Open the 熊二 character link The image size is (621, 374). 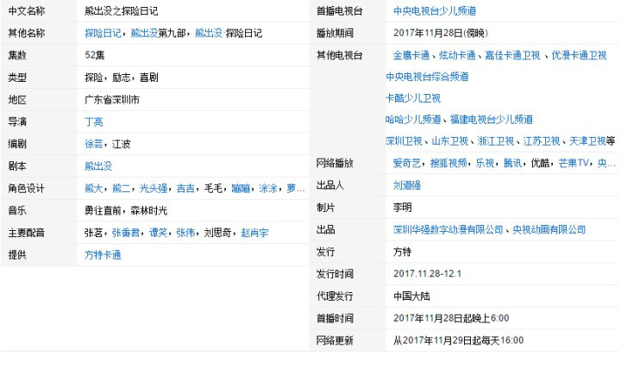point(122,189)
